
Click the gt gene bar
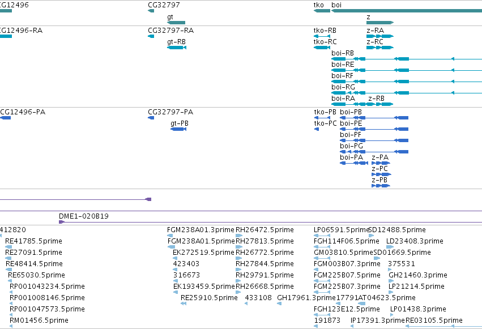pos(176,23)
